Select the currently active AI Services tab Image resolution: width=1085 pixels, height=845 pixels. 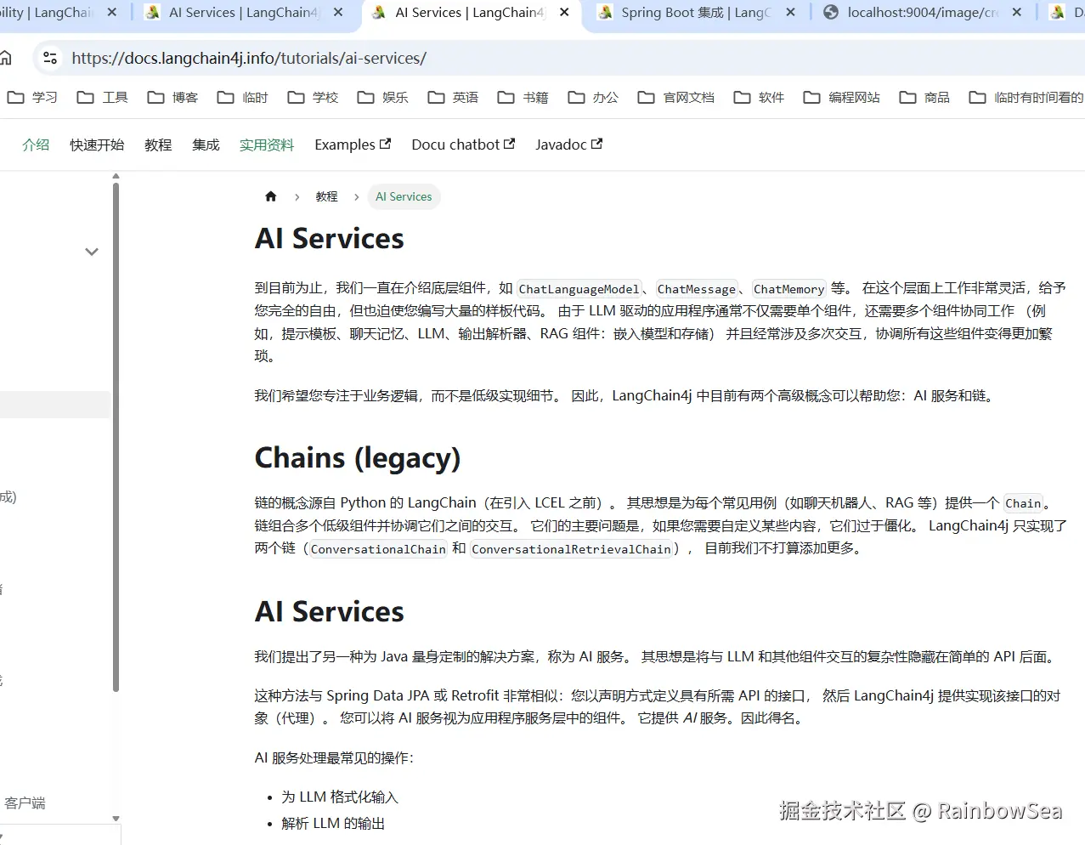(470, 13)
